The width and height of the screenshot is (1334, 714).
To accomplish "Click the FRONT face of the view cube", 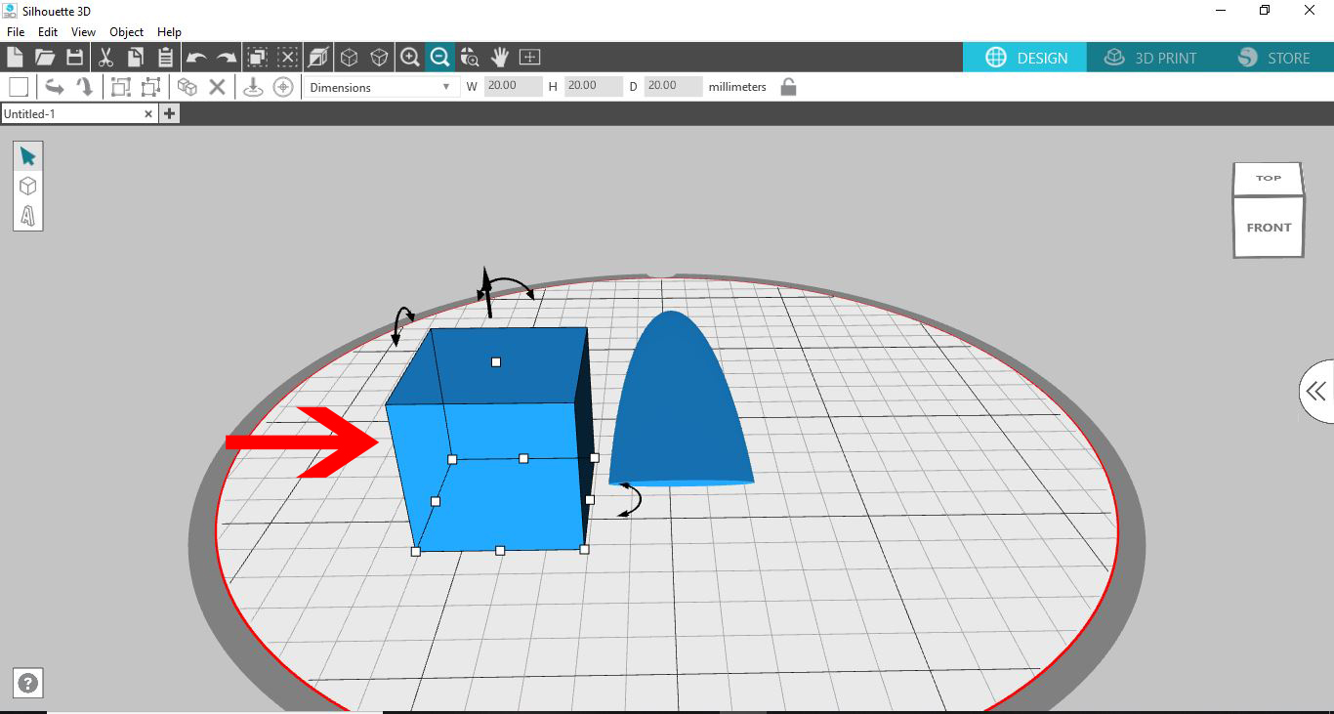I will [x=1269, y=228].
